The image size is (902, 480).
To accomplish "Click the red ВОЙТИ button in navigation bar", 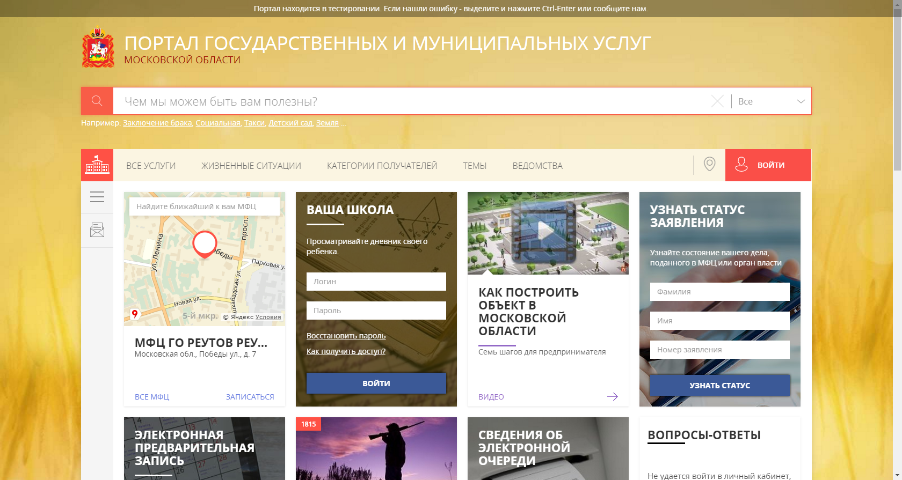I will pyautogui.click(x=768, y=165).
